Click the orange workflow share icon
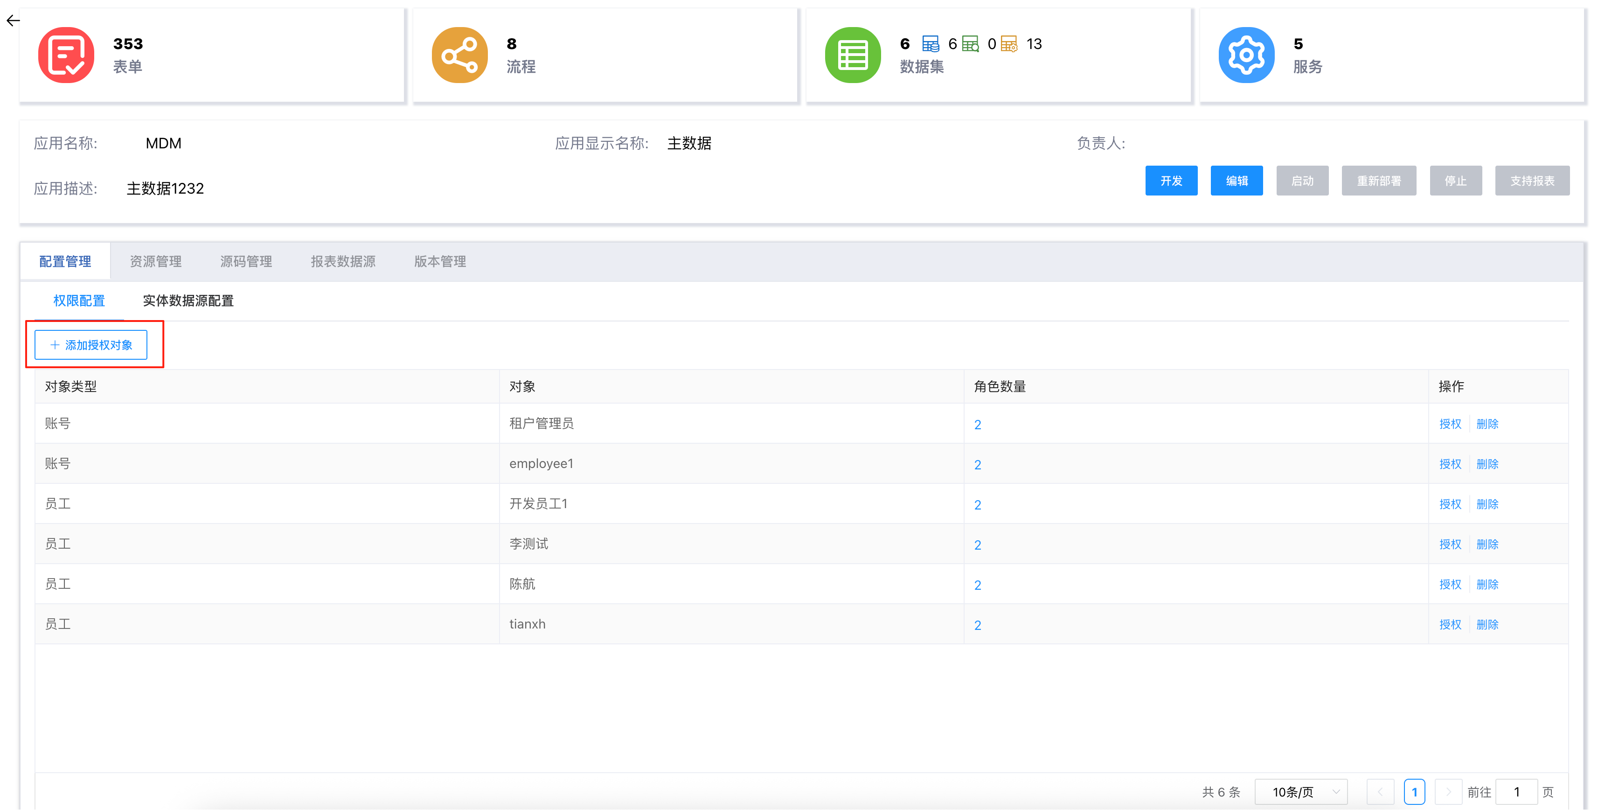The width and height of the screenshot is (1598, 810). pos(459,55)
